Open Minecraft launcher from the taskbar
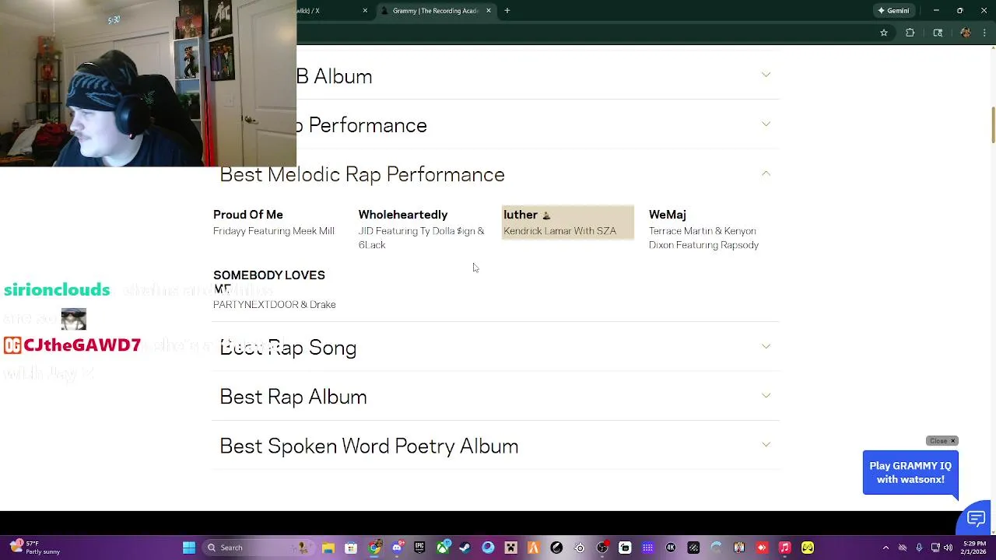 click(511, 548)
